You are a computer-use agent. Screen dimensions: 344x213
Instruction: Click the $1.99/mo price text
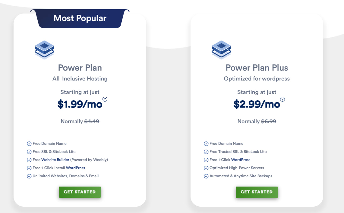(80, 104)
